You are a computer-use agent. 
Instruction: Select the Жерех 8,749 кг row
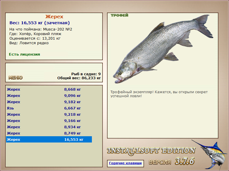tap(49, 133)
